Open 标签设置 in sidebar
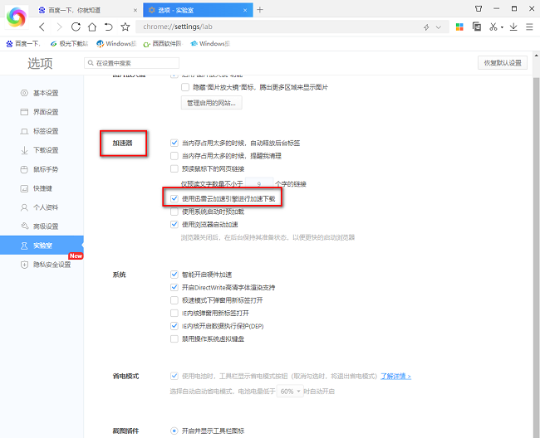This screenshot has height=438, width=540. pos(42,131)
